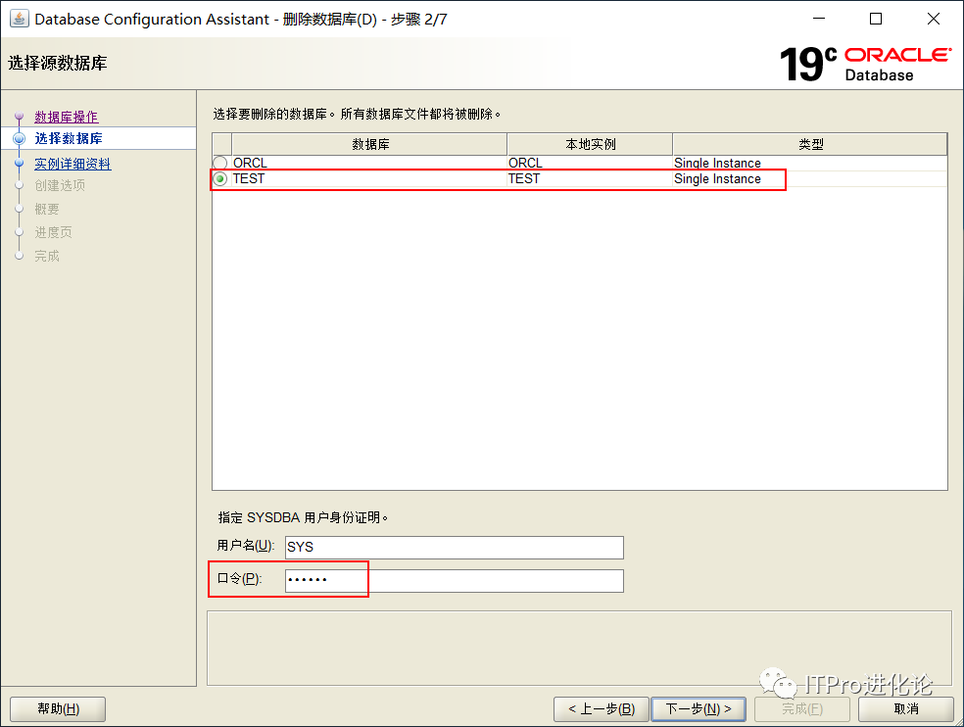The height and width of the screenshot is (727, 964).
Task: Click the 数据库 column header
Action: (370, 145)
